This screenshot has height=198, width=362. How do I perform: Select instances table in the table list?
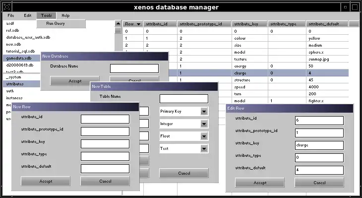(x=14, y=98)
